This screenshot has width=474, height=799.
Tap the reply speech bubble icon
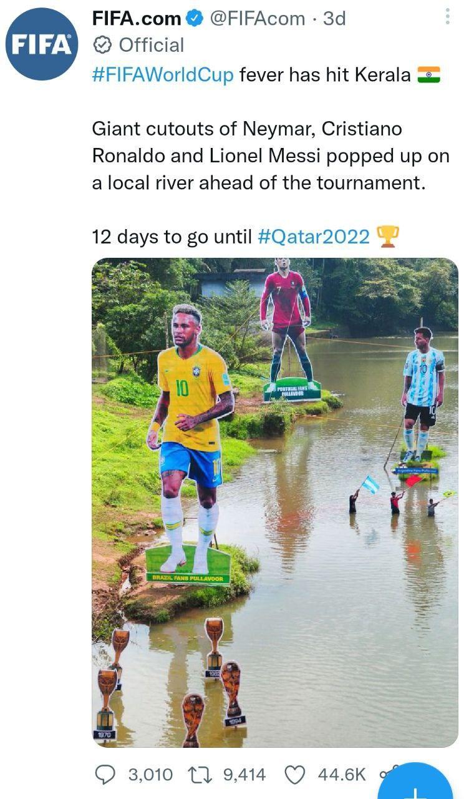pyautogui.click(x=105, y=775)
